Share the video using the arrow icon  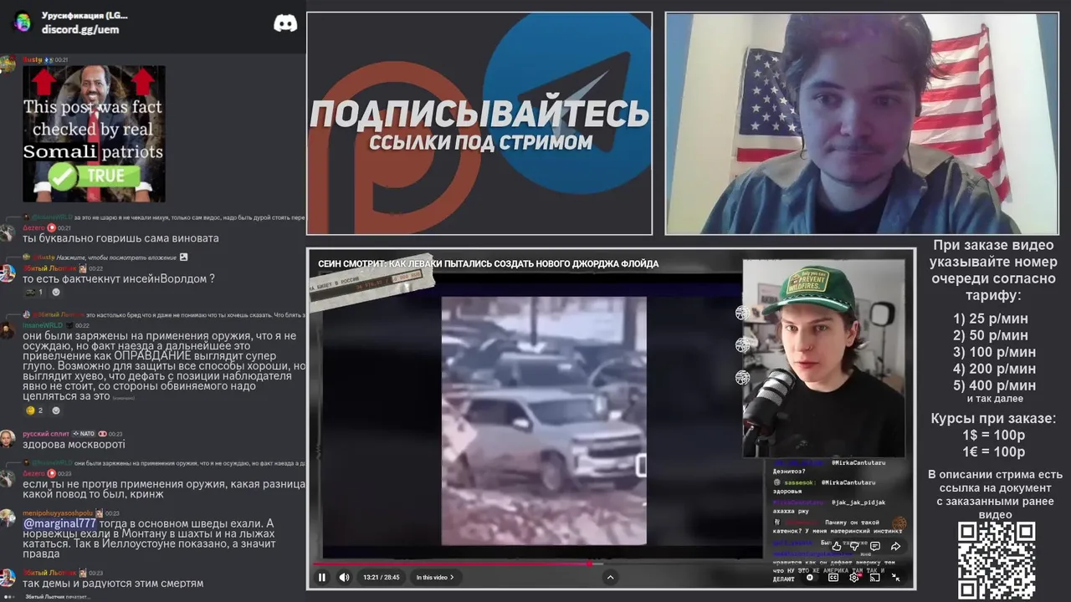point(895,546)
